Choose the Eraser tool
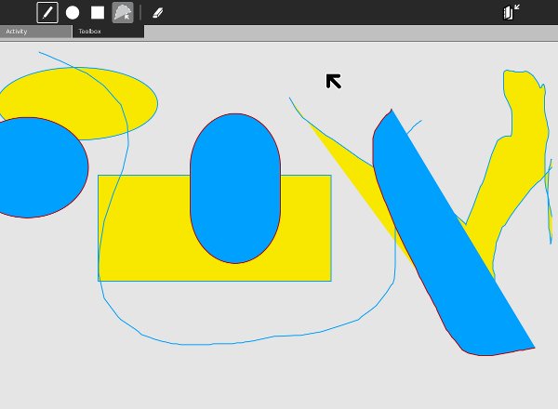 [x=157, y=13]
